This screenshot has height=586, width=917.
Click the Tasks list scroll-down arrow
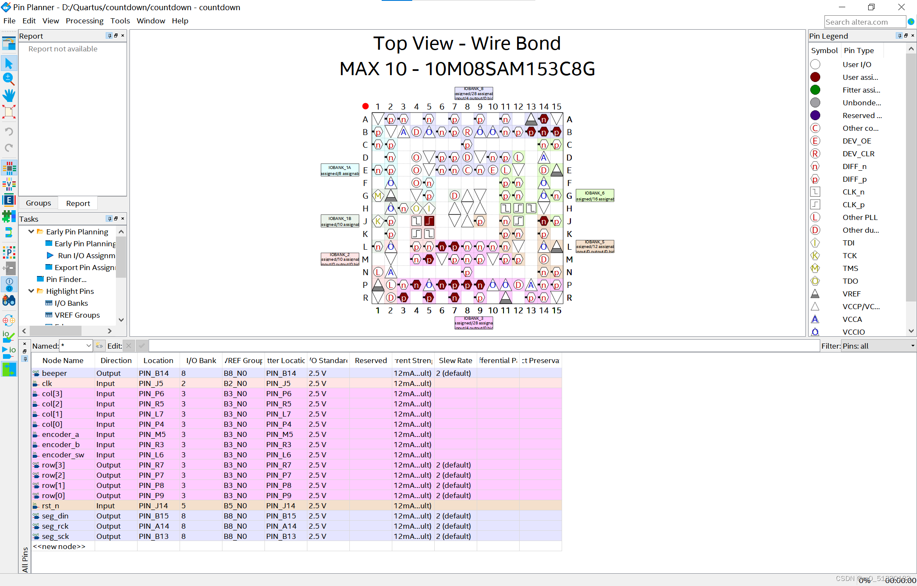pos(121,320)
